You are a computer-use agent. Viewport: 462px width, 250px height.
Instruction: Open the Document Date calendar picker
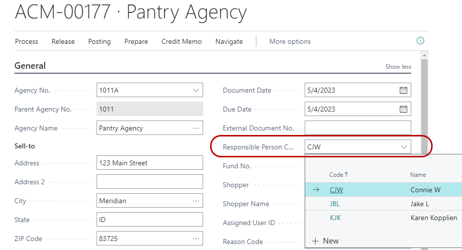point(403,90)
